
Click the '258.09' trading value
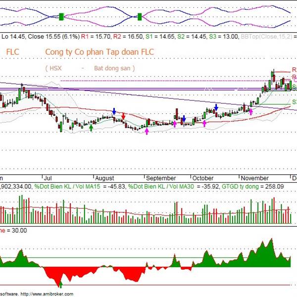tap(274, 187)
